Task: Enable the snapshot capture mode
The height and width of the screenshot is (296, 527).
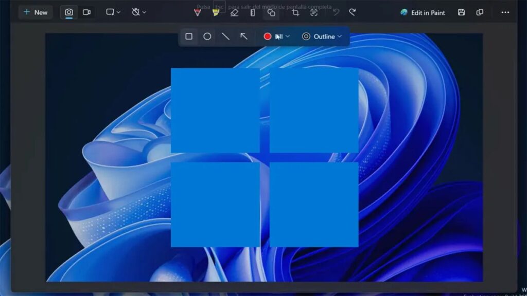Action: 67,12
